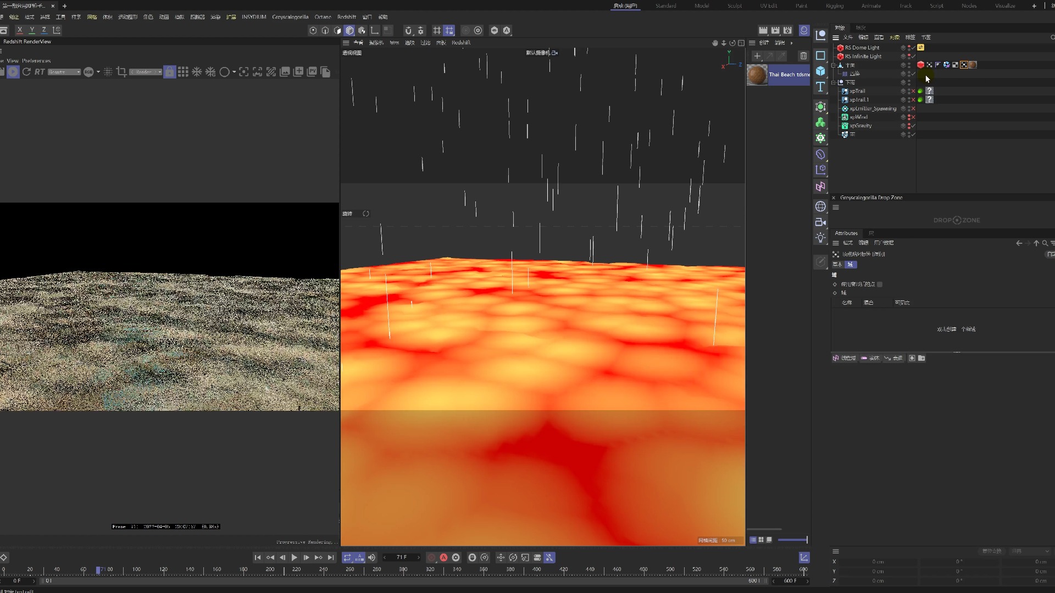Click the first snowflake freeze icon

click(x=197, y=72)
